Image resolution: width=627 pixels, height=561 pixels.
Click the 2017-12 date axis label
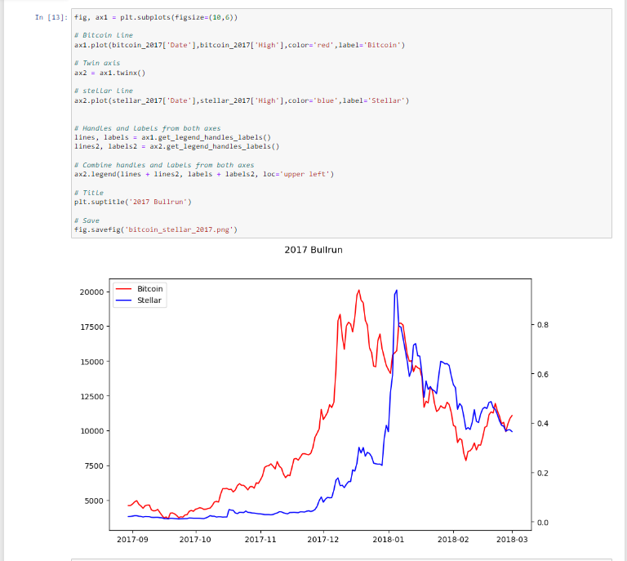point(323,540)
